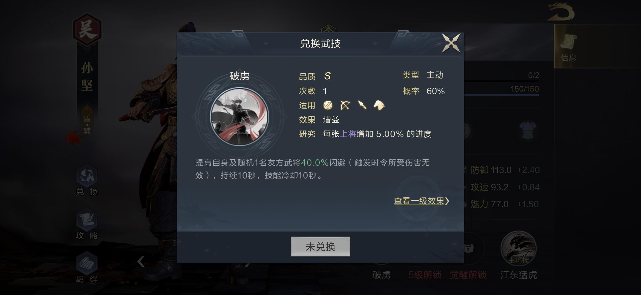Close the 兑换武技 dialog with X

coord(451,43)
